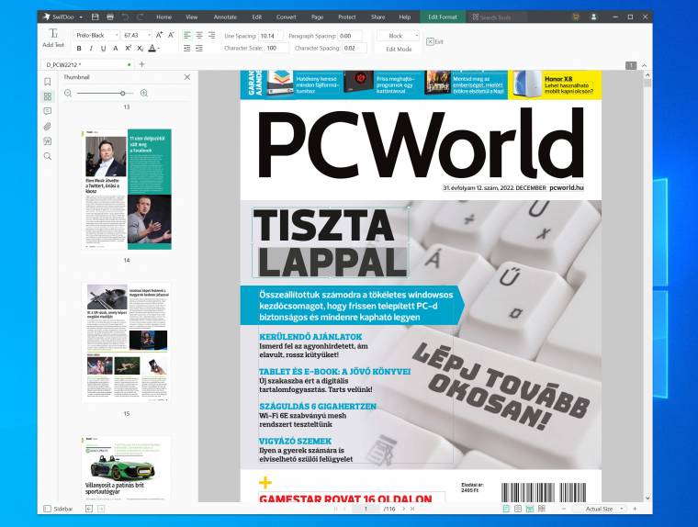Open the Attachments paperclip panel
This screenshot has width=698, height=527.
point(48,127)
